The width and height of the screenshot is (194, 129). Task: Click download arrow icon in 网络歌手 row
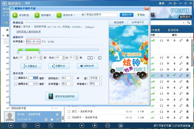pyautogui.click(x=175, y=117)
